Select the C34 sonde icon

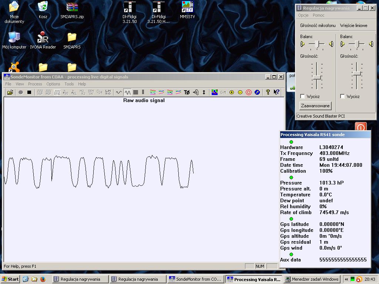pos(100,92)
